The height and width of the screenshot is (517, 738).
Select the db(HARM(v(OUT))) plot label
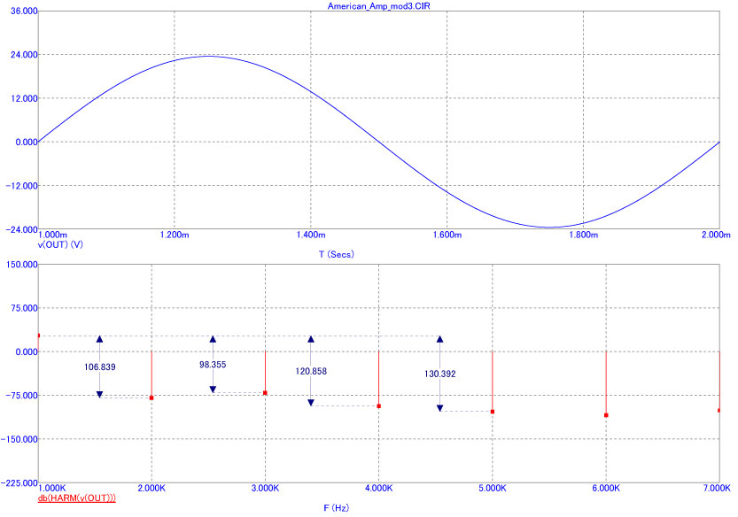77,498
